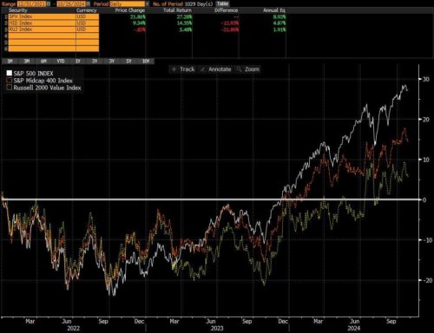
Task: Click the SPX price change value 21.86%
Action: click(x=138, y=16)
